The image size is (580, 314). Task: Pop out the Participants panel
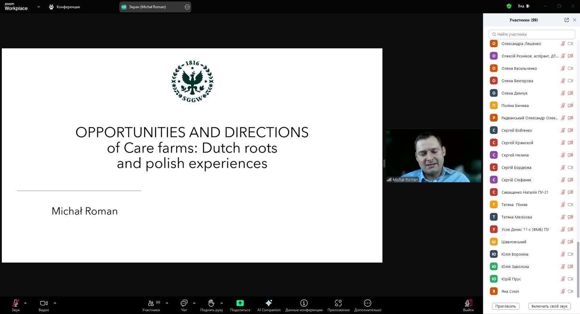click(567, 20)
